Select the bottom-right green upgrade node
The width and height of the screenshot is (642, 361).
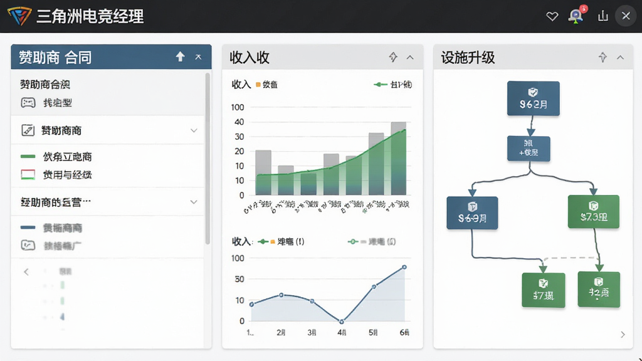(599, 290)
